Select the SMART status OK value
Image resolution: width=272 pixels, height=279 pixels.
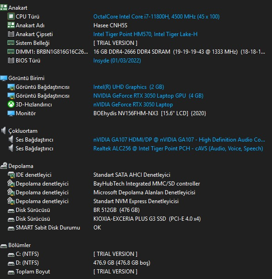[x=97, y=228]
